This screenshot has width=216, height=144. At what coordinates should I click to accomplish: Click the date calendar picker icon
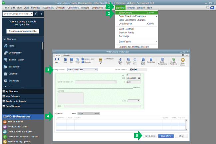coord(139,78)
